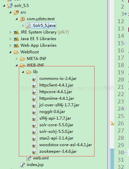129x169 pixels.
Task: Click the slf4j-api-1.7.7.jar file icon
Action: [x=35, y=118]
